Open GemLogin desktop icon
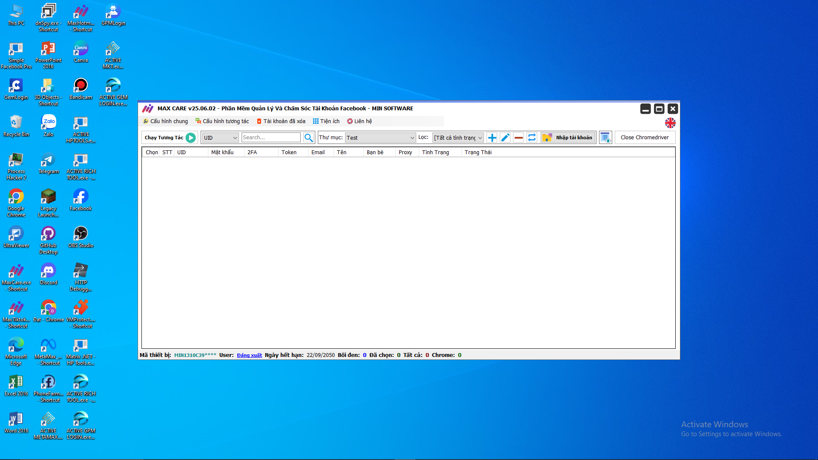 pos(16,89)
